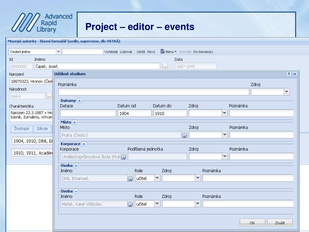The width and height of the screenshot is (309, 232).
Task: Click the Jméno field with Čapek, Josef
Action: [97, 66]
